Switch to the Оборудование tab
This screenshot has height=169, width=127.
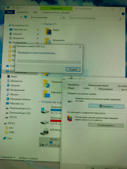105,89
